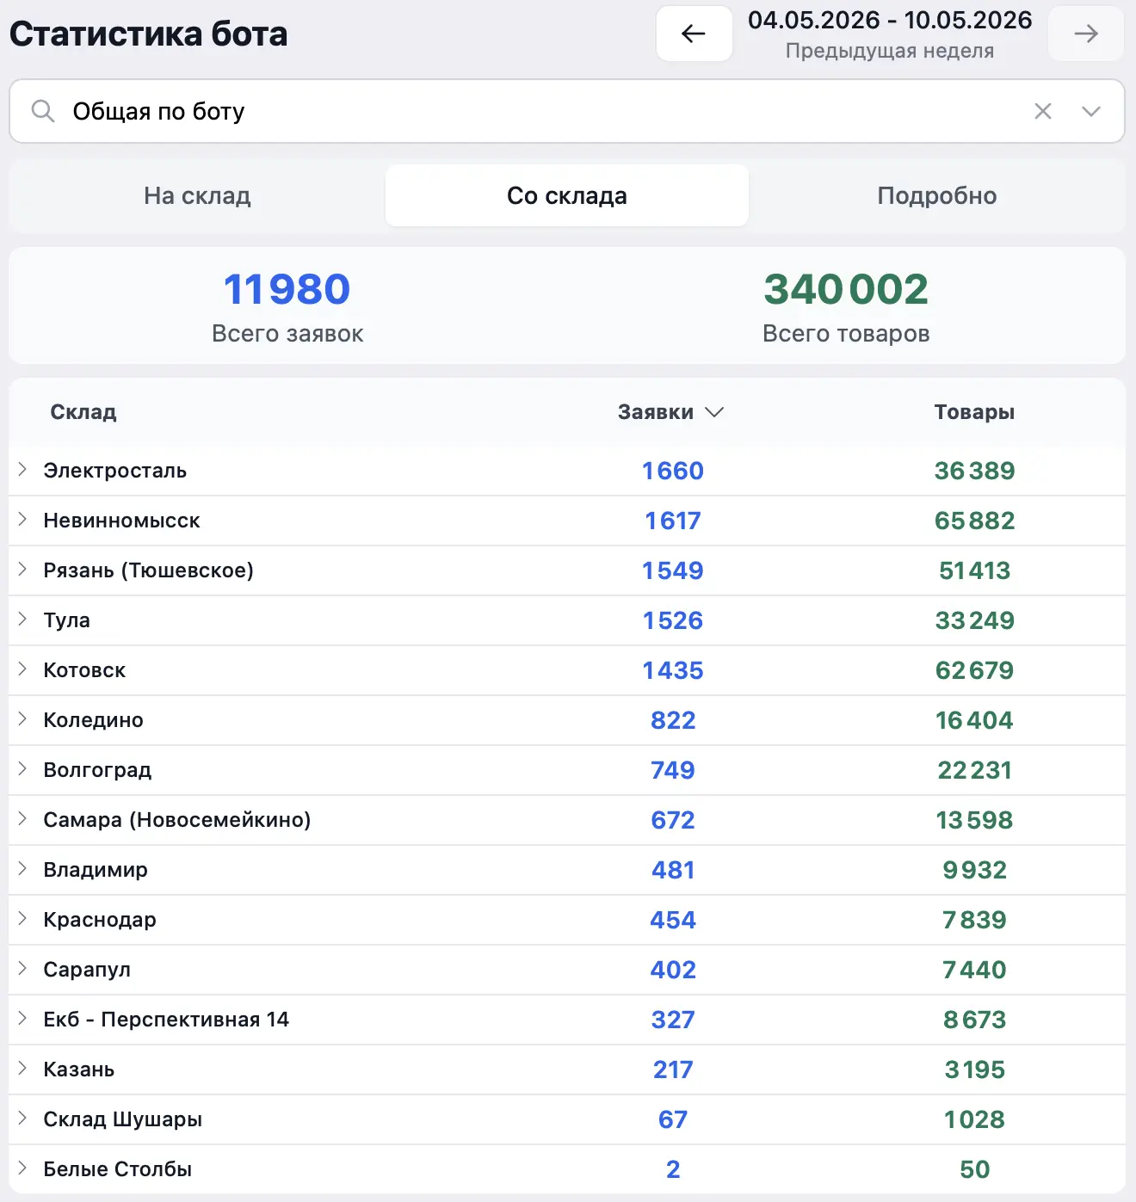Image resolution: width=1136 pixels, height=1202 pixels.
Task: Click goods count 1028
Action: (x=974, y=1119)
